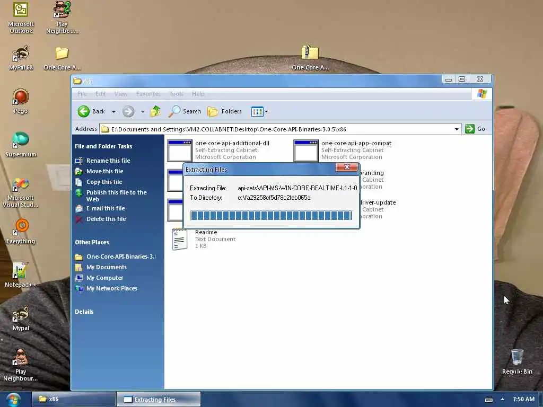Viewport: 543px width, 407px height.
Task: Select the Microsoft Visual Studio desktop shortcut
Action: pos(21,192)
